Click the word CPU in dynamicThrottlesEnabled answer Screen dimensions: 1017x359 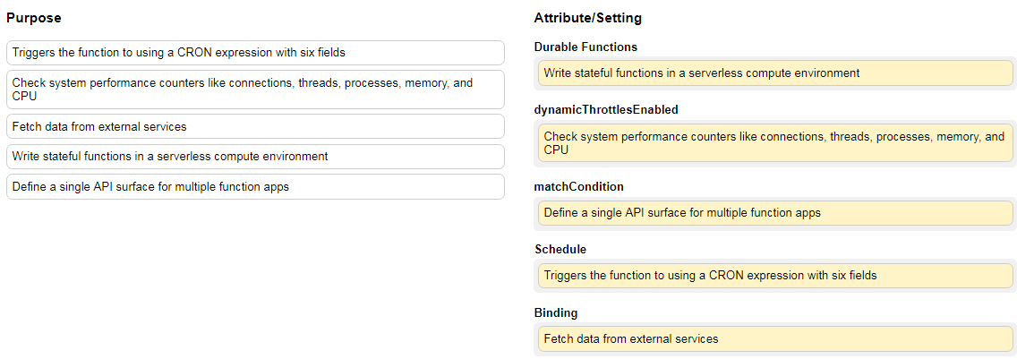pos(556,150)
